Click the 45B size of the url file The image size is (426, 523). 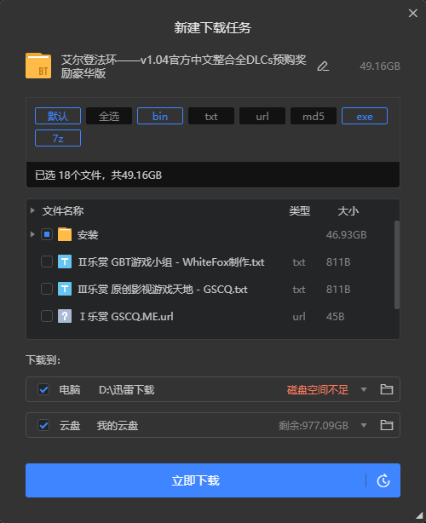(x=336, y=317)
